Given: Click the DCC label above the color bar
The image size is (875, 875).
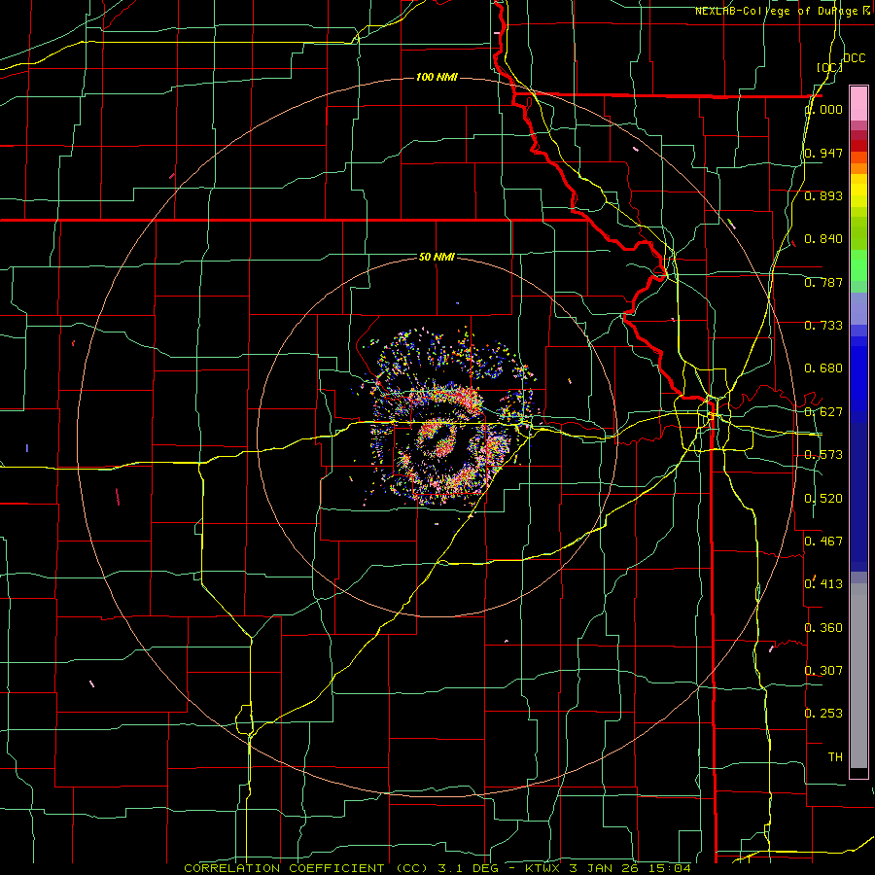Looking at the screenshot, I should (854, 57).
